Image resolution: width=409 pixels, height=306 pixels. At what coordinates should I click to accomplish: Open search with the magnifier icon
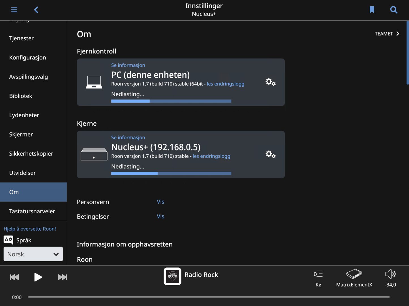[394, 10]
